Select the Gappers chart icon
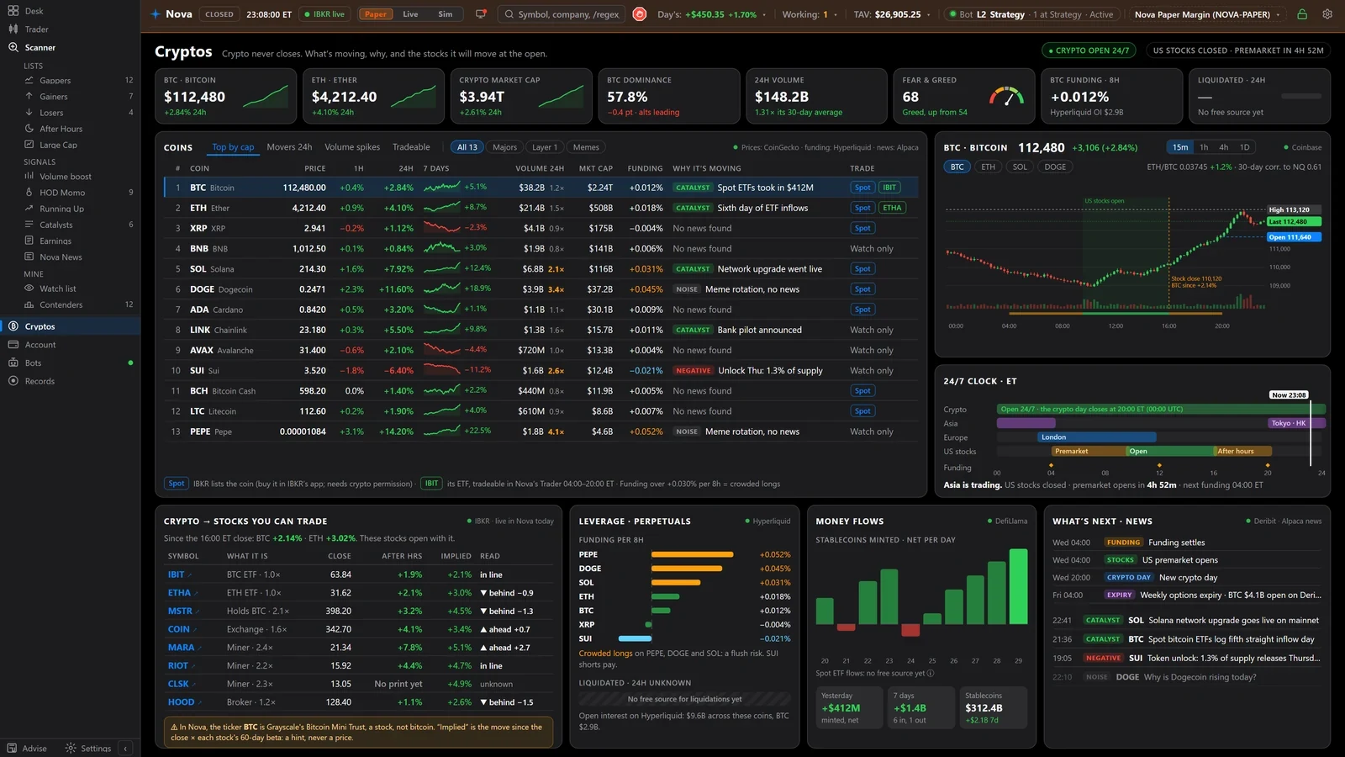Image resolution: width=1345 pixels, height=757 pixels. [29, 80]
